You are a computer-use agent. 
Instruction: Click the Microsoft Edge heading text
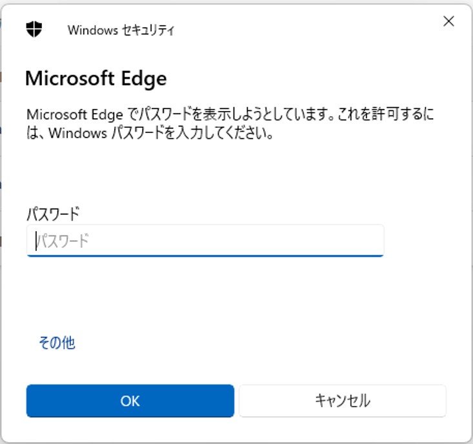[x=96, y=79]
